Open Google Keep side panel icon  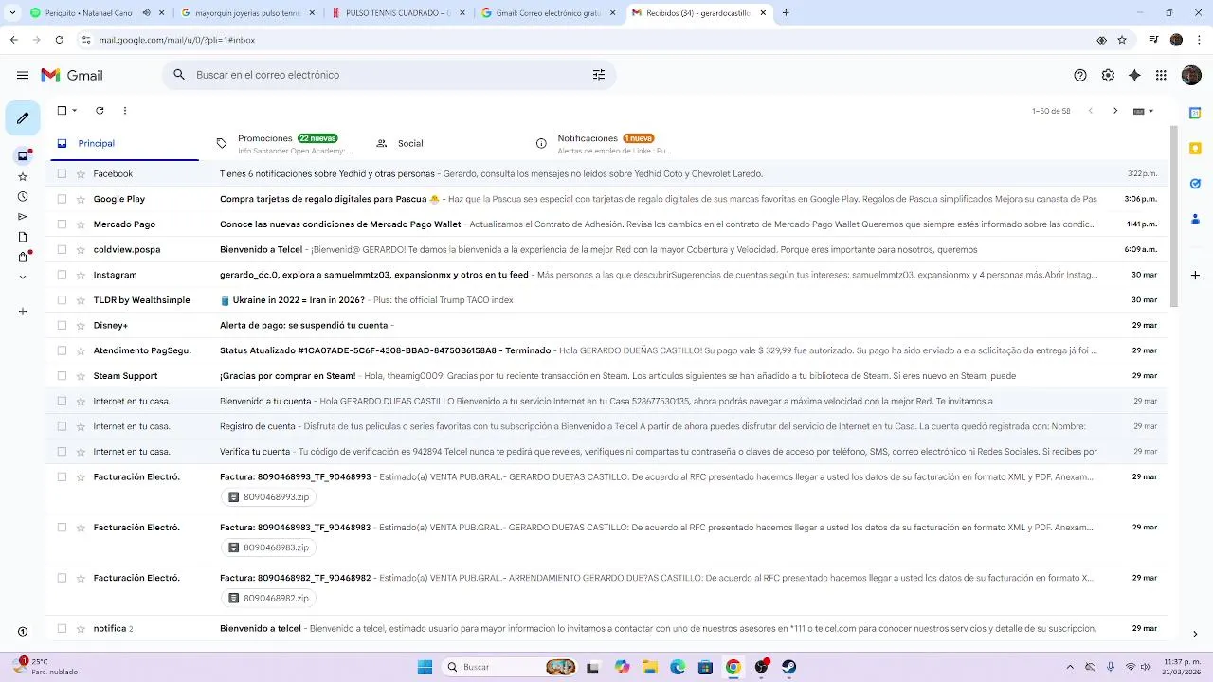pos(1195,148)
